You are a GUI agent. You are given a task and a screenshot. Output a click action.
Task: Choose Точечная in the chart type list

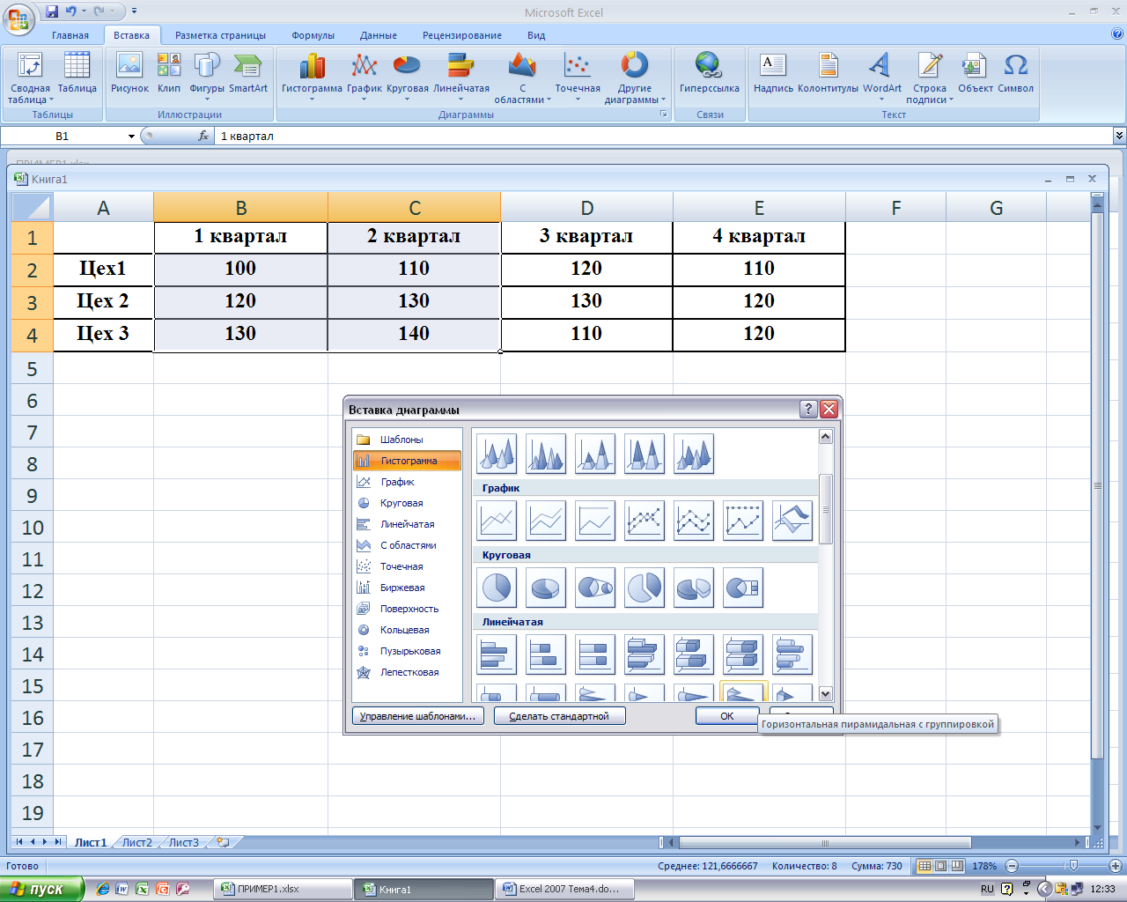(407, 566)
